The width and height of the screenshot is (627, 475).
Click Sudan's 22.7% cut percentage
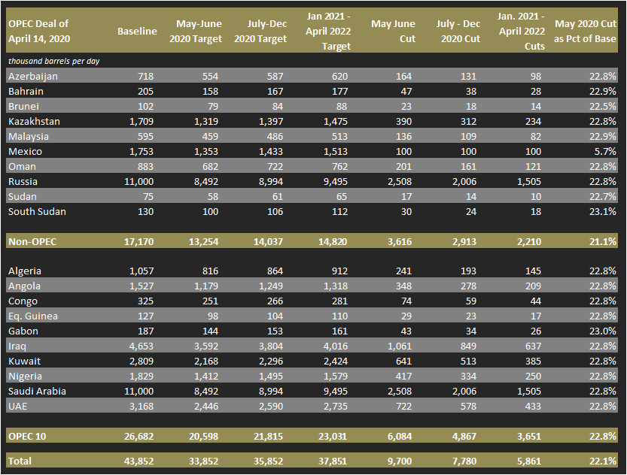[603, 197]
